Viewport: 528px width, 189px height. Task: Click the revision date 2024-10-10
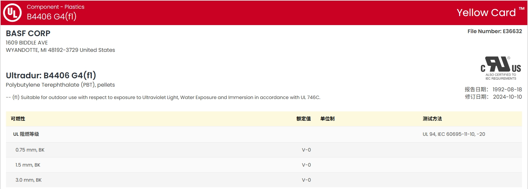507,97
